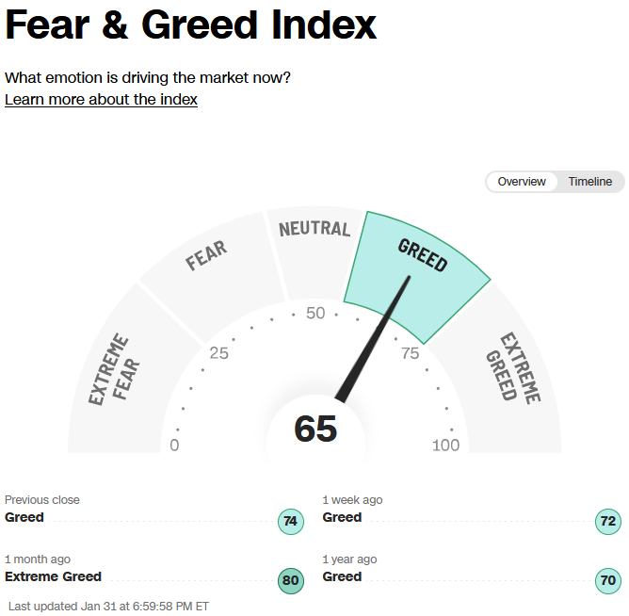Click the 70 one year ago badge
This screenshot has width=629, height=616.
point(607,581)
